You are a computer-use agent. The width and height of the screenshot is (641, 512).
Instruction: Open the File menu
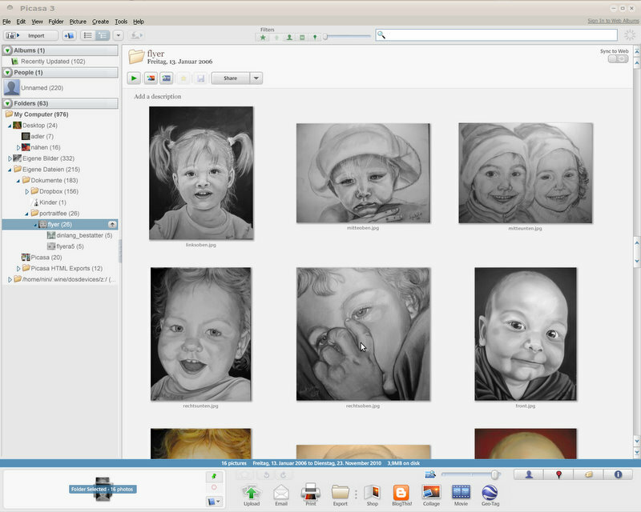tap(6, 22)
